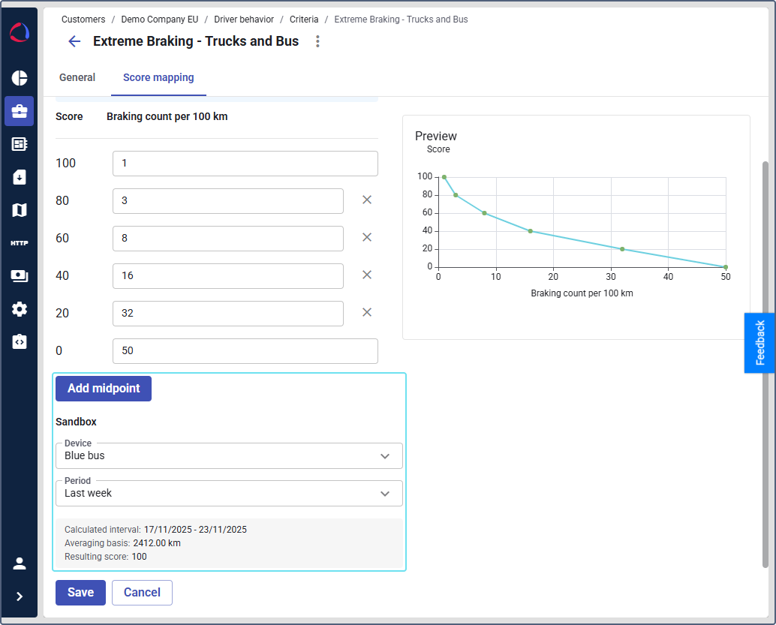
Task: Open settings gear icon in sidebar
Action: point(20,309)
